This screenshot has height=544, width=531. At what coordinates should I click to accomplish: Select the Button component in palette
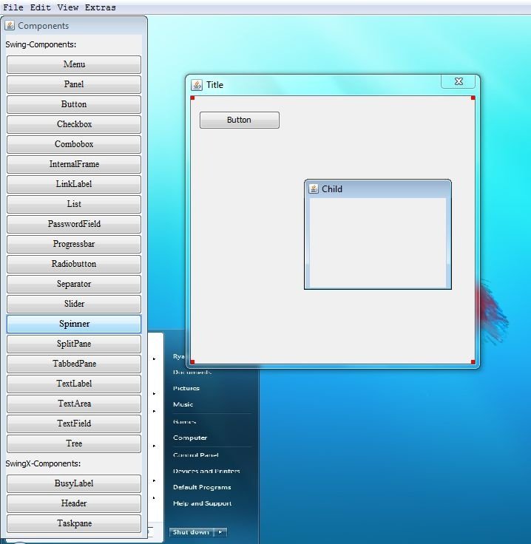pyautogui.click(x=74, y=104)
